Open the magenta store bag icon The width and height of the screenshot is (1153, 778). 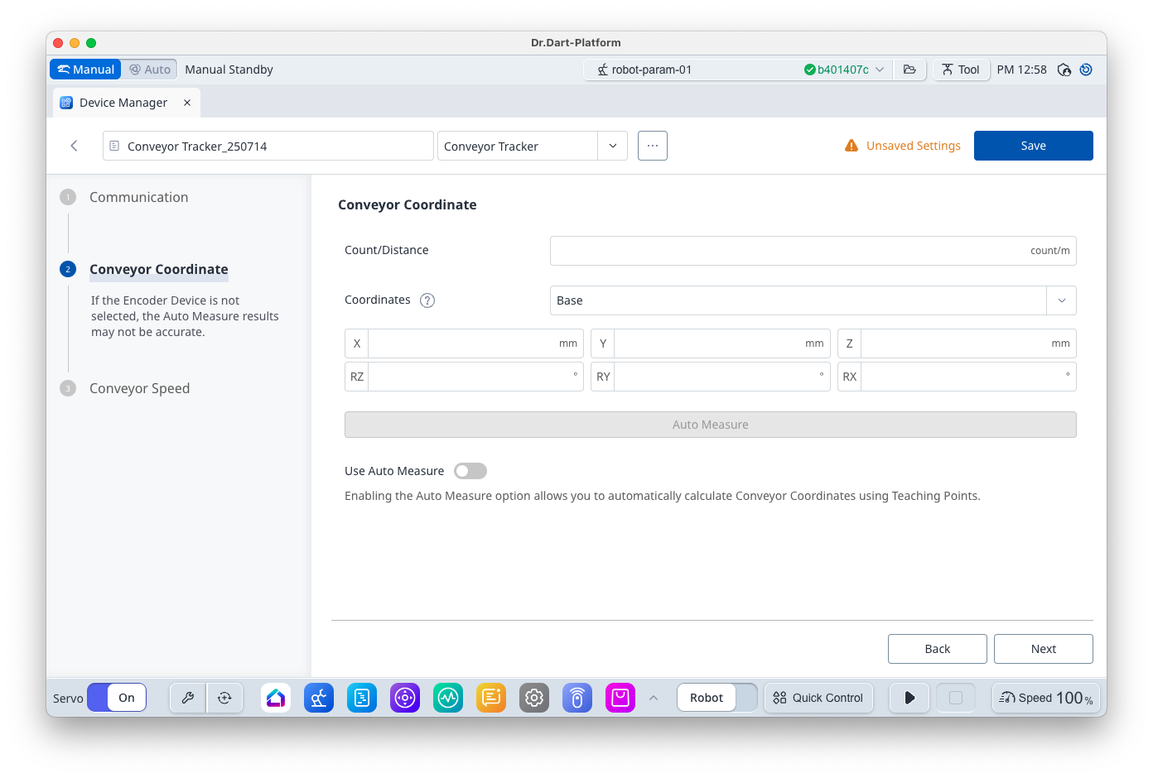[x=620, y=698]
